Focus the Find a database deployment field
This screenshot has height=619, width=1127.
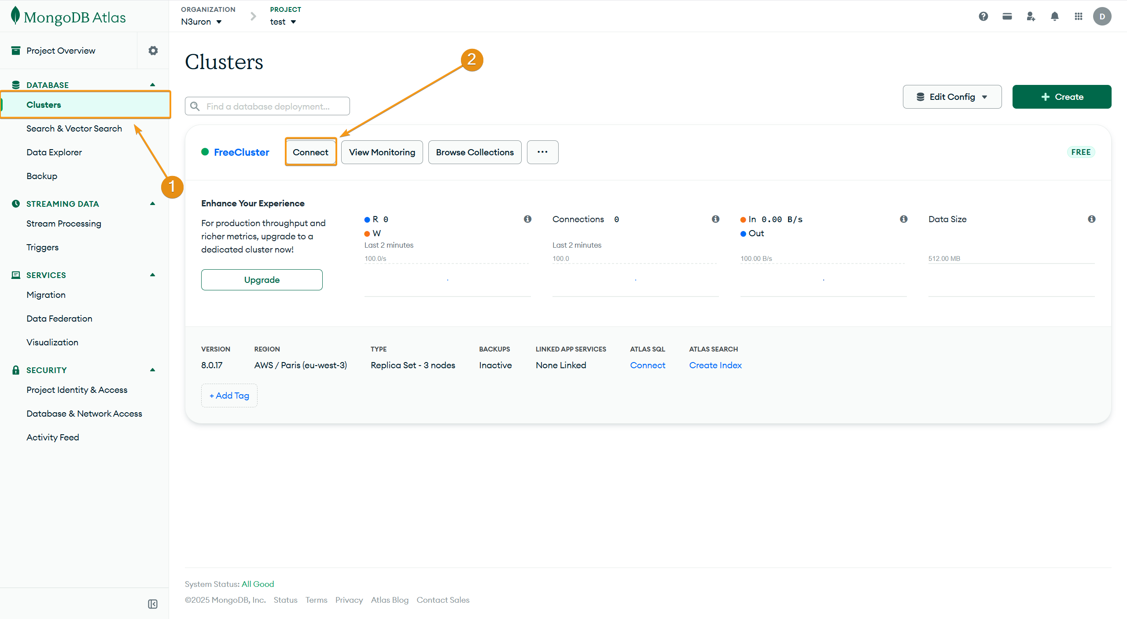(267, 106)
